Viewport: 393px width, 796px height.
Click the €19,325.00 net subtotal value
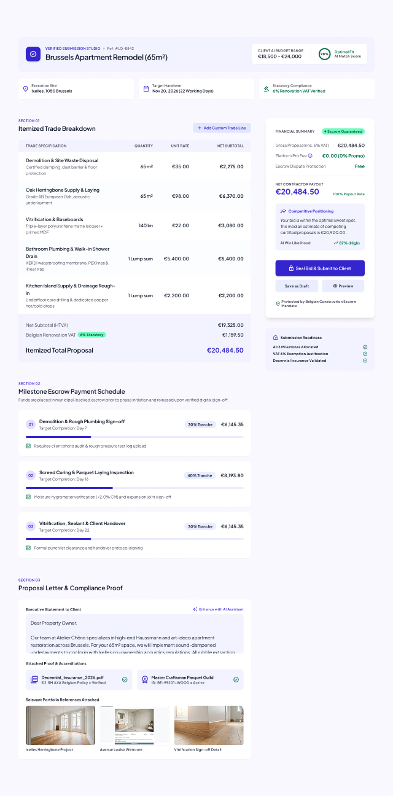pos(231,324)
